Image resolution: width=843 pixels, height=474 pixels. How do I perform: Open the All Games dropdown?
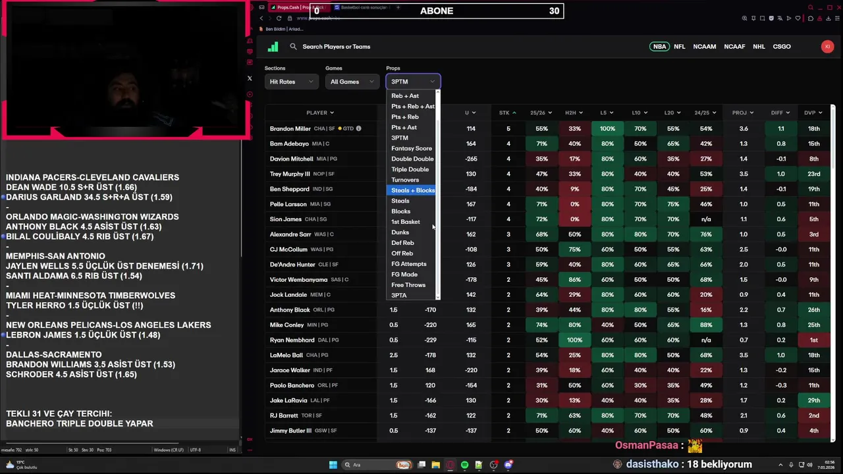[x=352, y=82]
